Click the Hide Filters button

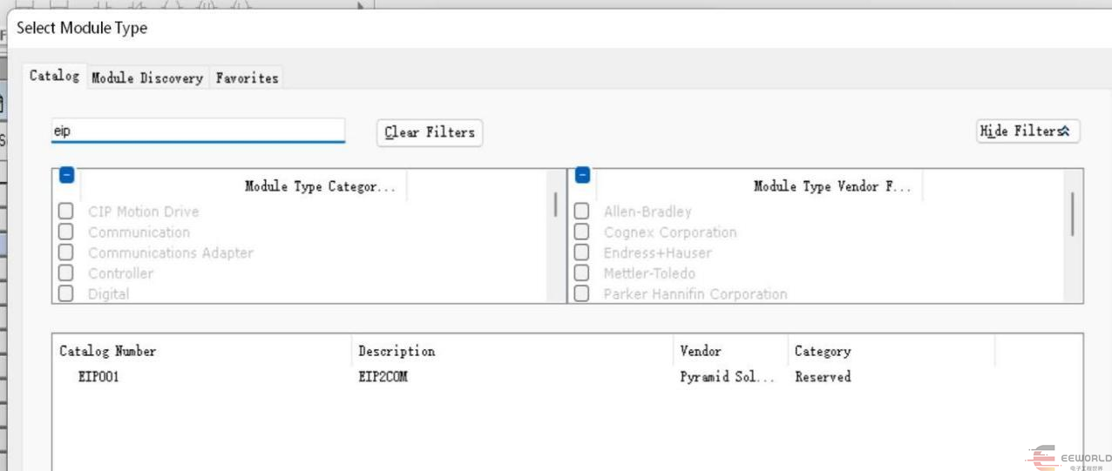(1028, 131)
